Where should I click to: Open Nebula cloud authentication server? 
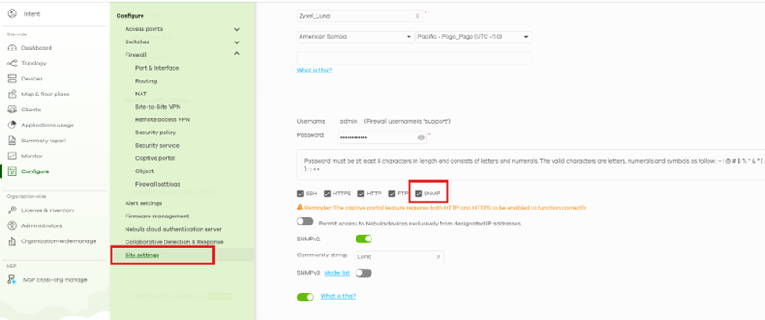coord(173,229)
